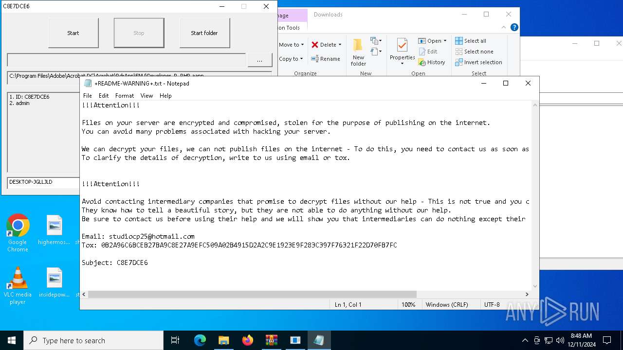
Task: Open Notepad View menu
Action: pyautogui.click(x=147, y=96)
